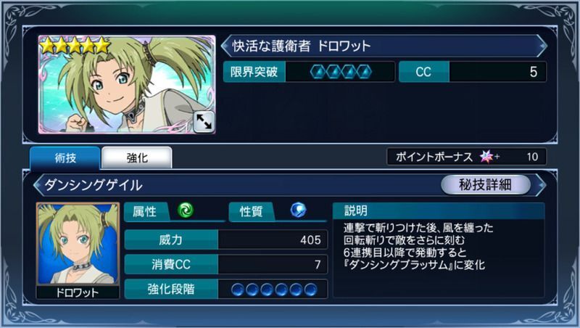Click the blue slash property icon
The width and height of the screenshot is (580, 328).
click(298, 210)
